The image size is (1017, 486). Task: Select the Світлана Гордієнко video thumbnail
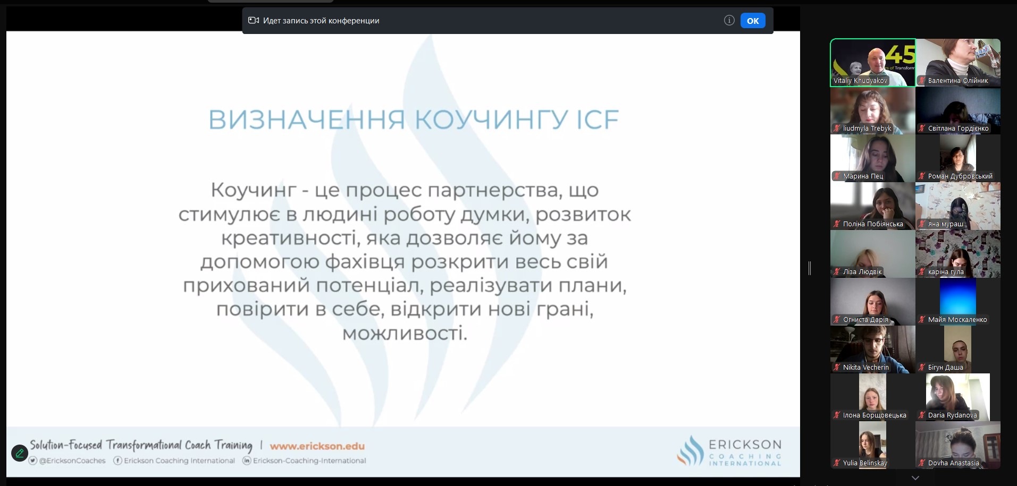(x=957, y=110)
